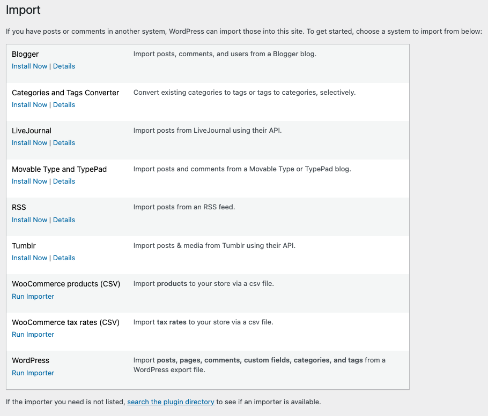Install the Blogger importer now
Viewport: 488px width, 416px height.
(x=29, y=66)
